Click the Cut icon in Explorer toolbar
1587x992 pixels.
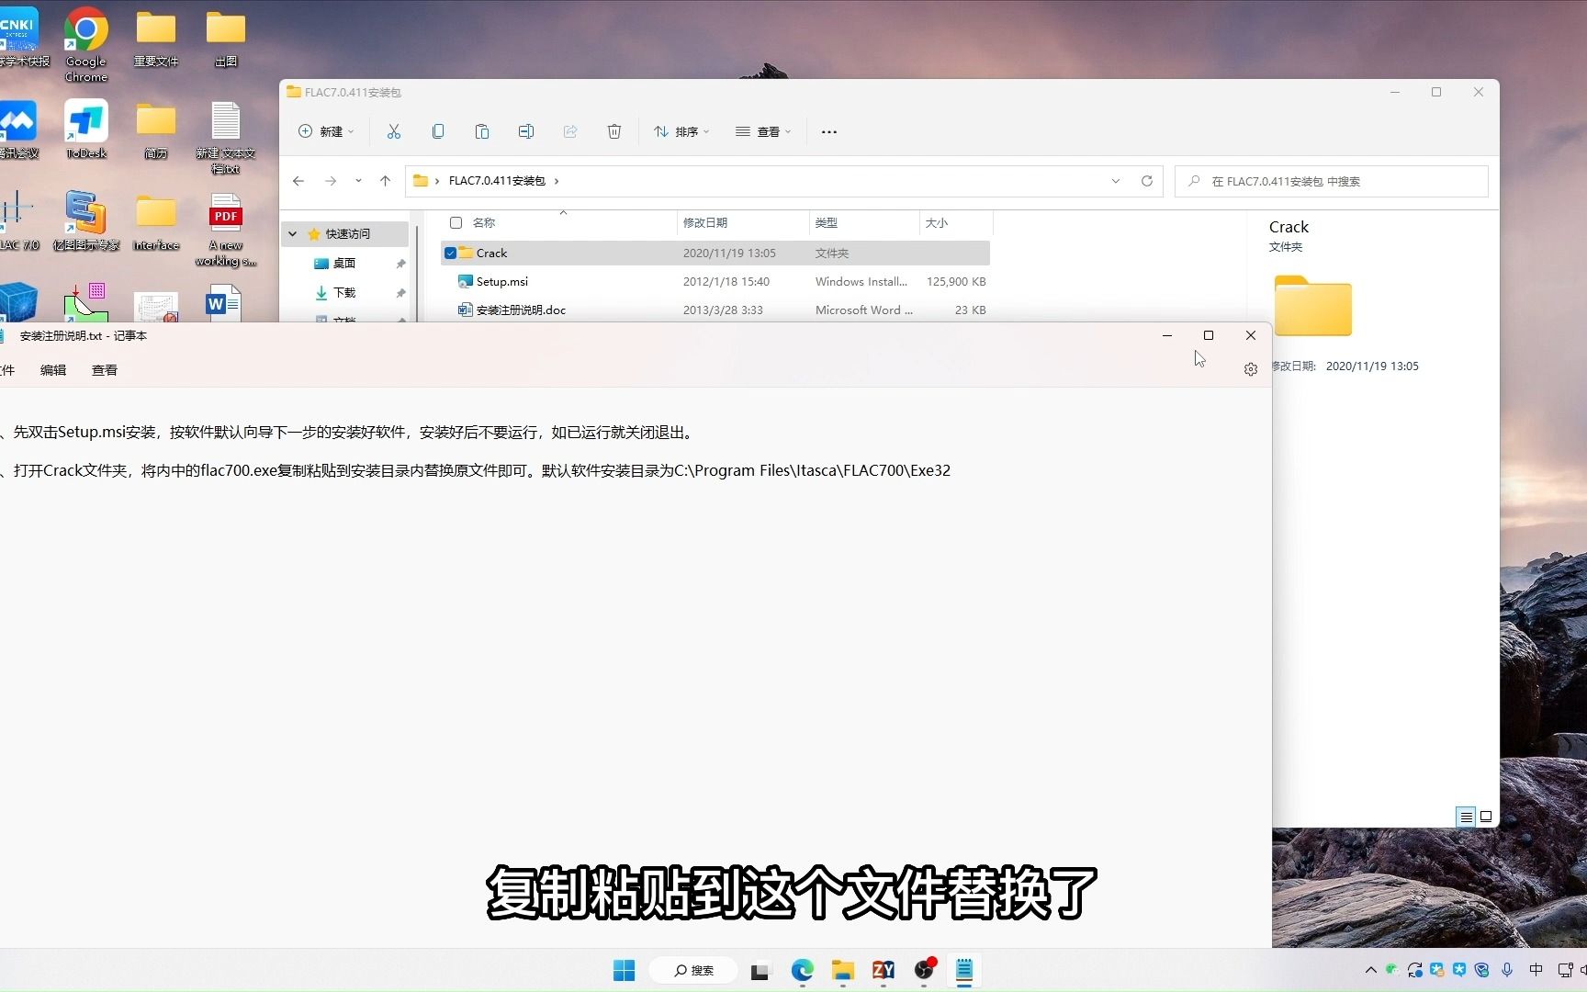point(394,131)
